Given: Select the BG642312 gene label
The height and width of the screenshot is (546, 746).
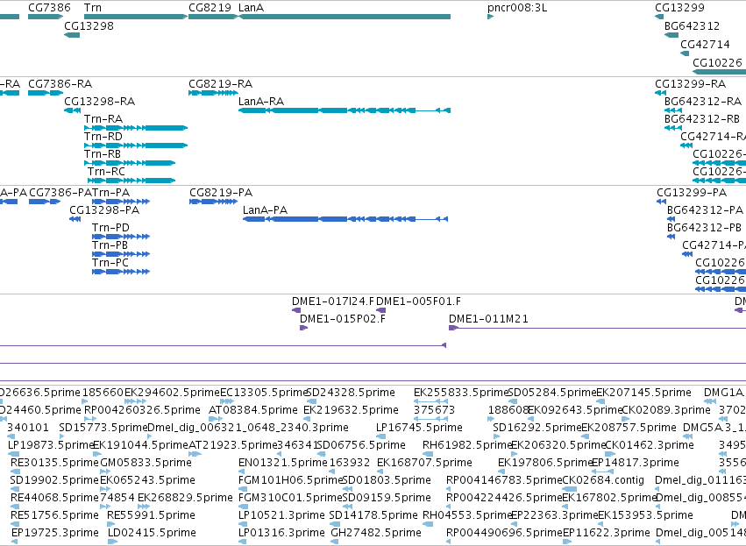Looking at the screenshot, I should click(x=693, y=25).
